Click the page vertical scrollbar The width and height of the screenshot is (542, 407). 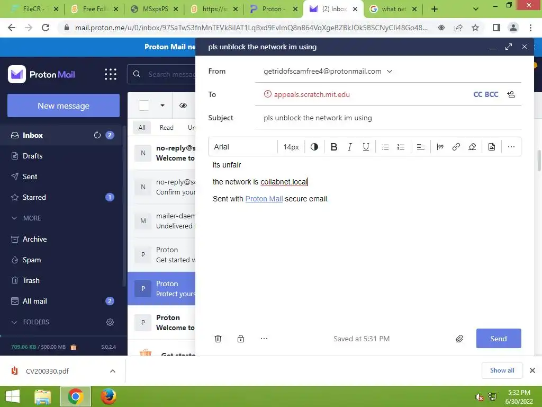pos(539,160)
